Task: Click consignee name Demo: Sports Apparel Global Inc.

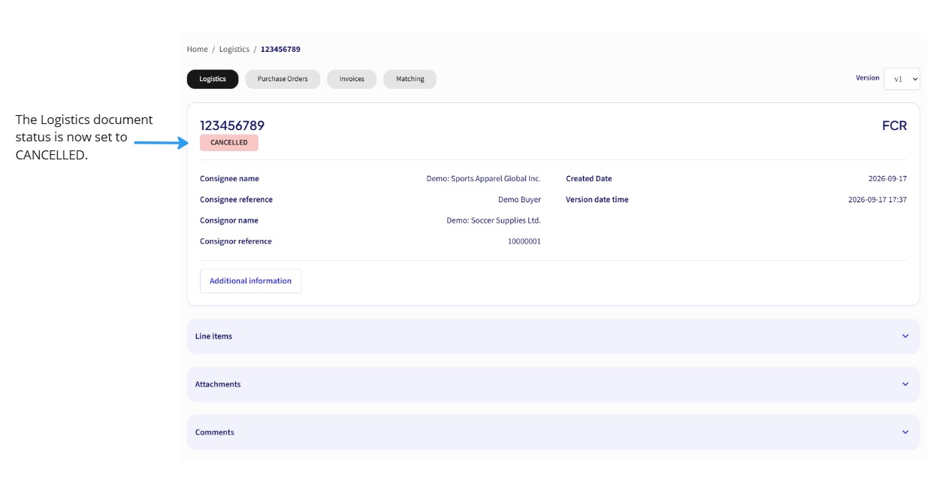Action: (484, 179)
